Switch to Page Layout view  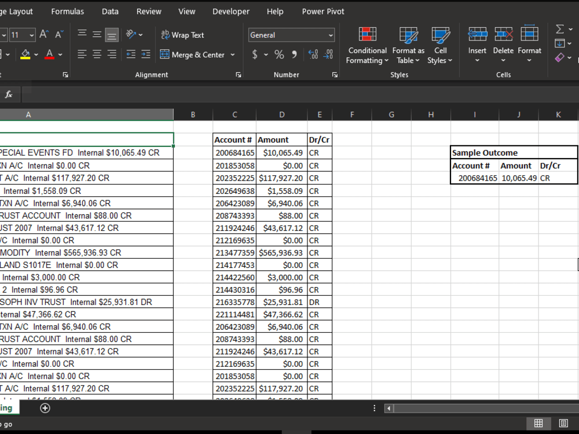click(563, 423)
